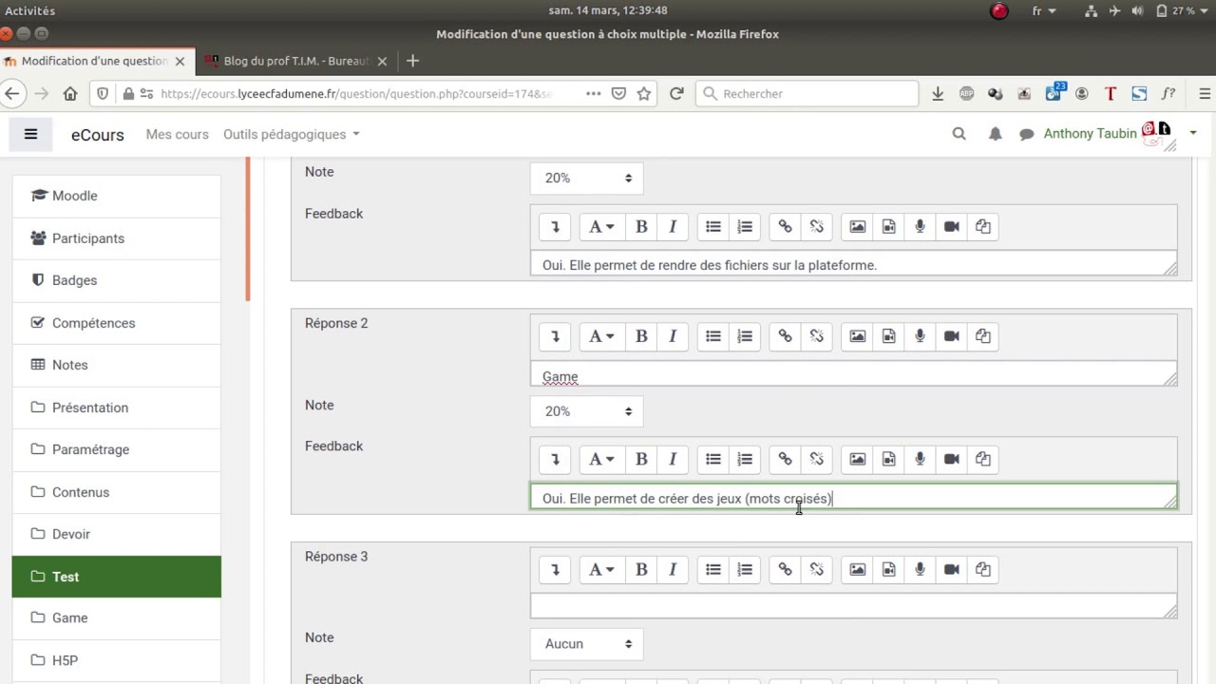1216x684 pixels.
Task: Open Notes in the sidebar
Action: tap(116, 365)
